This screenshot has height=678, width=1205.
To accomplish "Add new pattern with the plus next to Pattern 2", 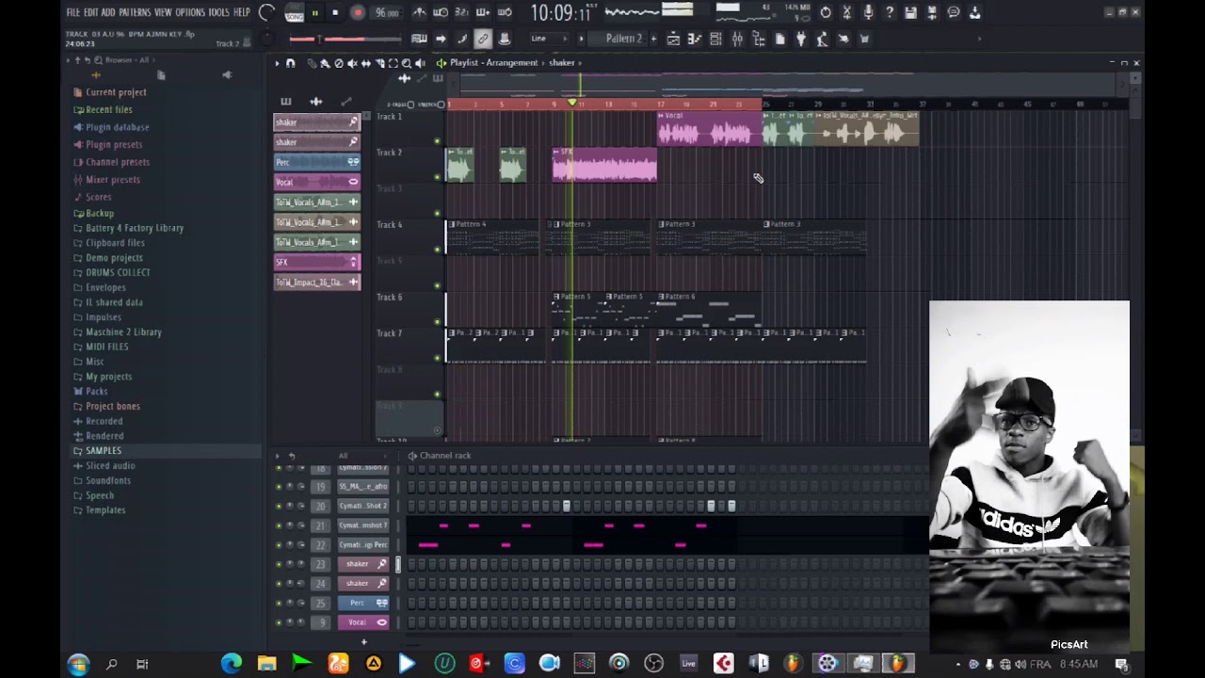I will tap(653, 39).
